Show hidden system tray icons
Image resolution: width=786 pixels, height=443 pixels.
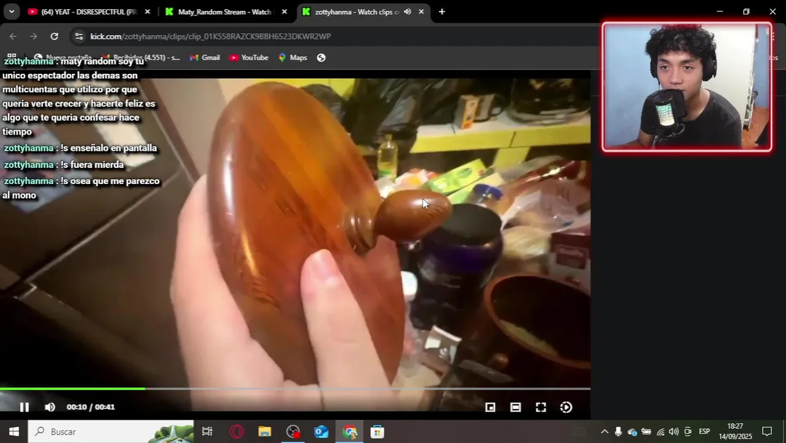[x=604, y=431]
